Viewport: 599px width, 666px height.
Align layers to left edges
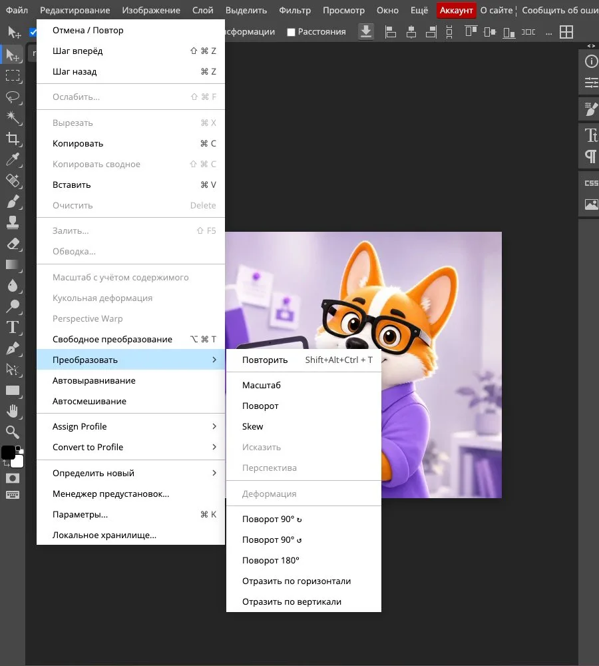[390, 32]
